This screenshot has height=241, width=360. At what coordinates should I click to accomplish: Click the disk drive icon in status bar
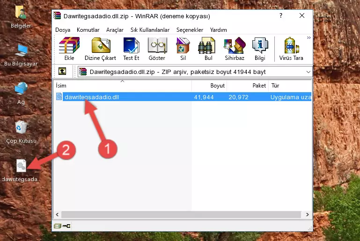(x=58, y=226)
